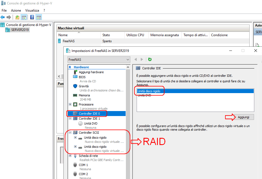The height and width of the screenshot is (179, 262).
Task: Click the Aggiungi button
Action: (x=244, y=117)
